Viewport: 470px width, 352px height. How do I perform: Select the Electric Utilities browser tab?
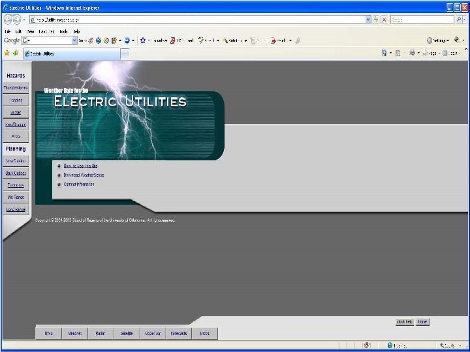(72, 54)
